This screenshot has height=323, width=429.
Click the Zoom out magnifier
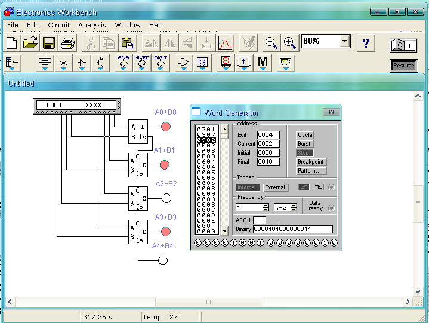(x=271, y=43)
